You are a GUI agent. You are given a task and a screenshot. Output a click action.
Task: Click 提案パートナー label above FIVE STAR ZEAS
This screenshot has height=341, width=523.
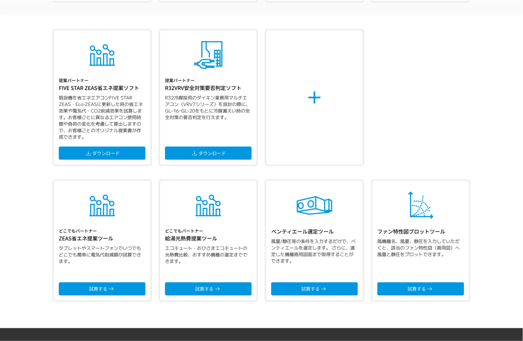[74, 80]
